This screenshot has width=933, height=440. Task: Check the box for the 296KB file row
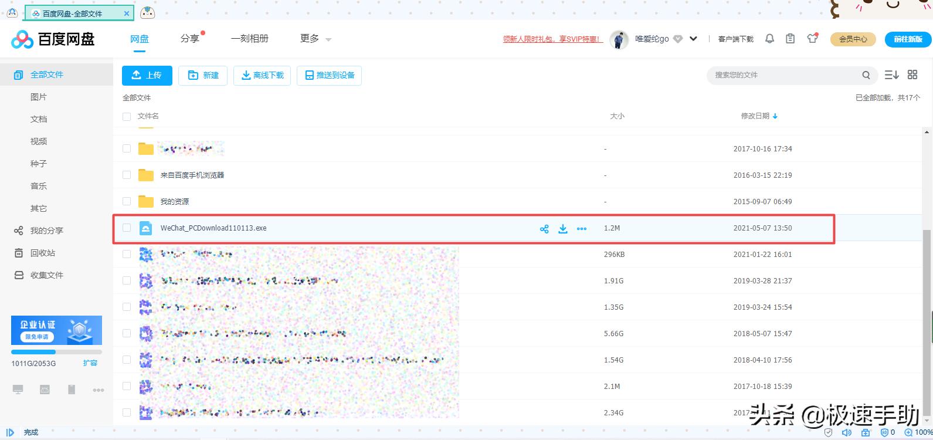tap(126, 254)
